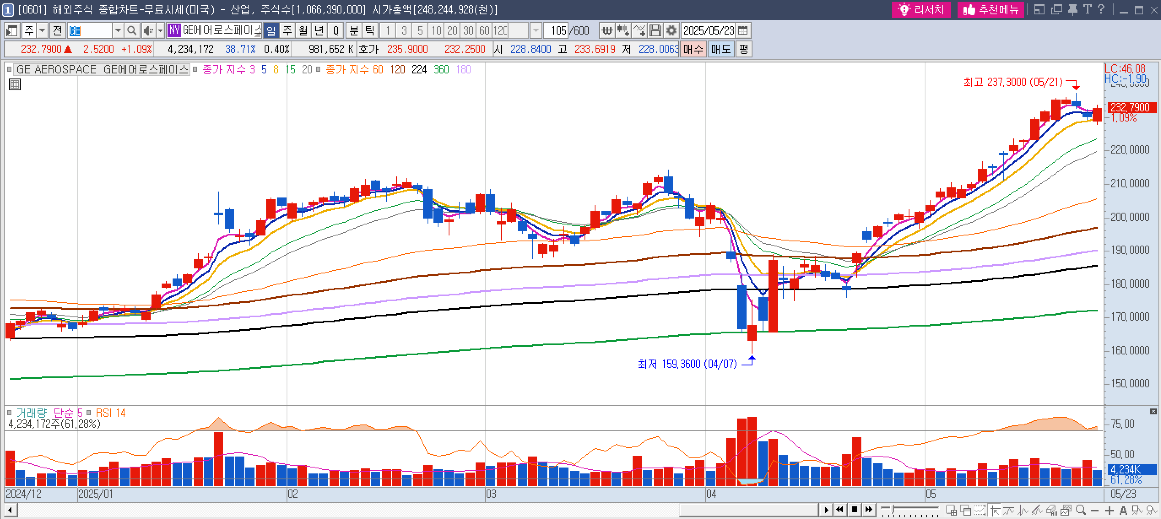The width and height of the screenshot is (1161, 519).
Task: Click the data grid icon on chart
Action: coord(15,84)
